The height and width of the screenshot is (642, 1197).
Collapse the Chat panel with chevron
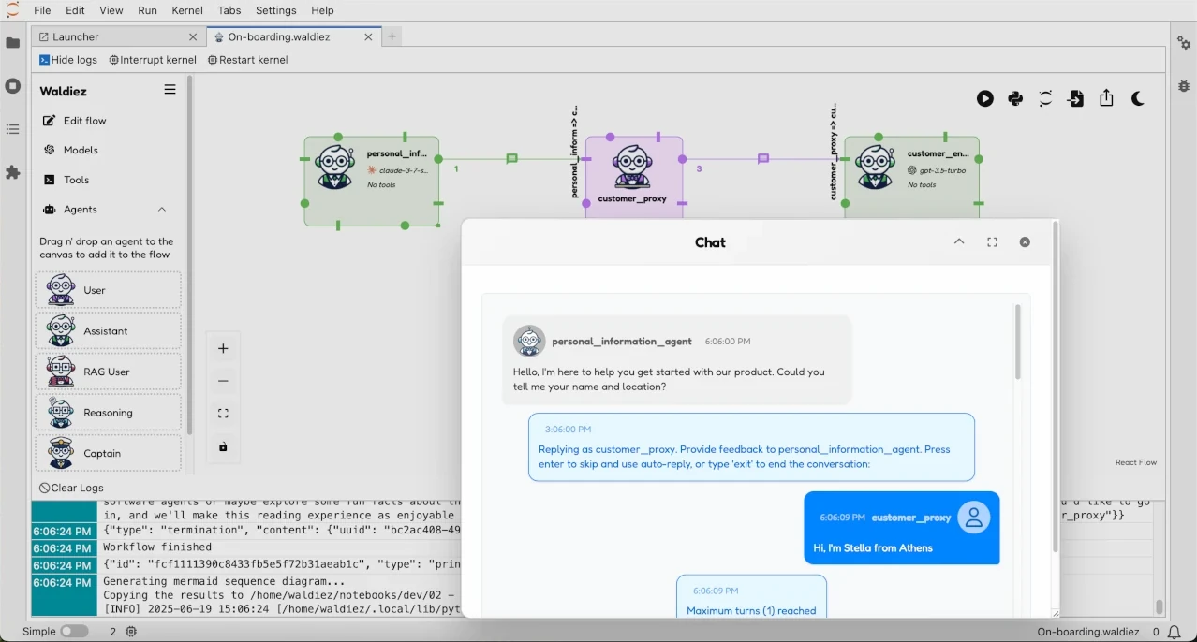(959, 242)
